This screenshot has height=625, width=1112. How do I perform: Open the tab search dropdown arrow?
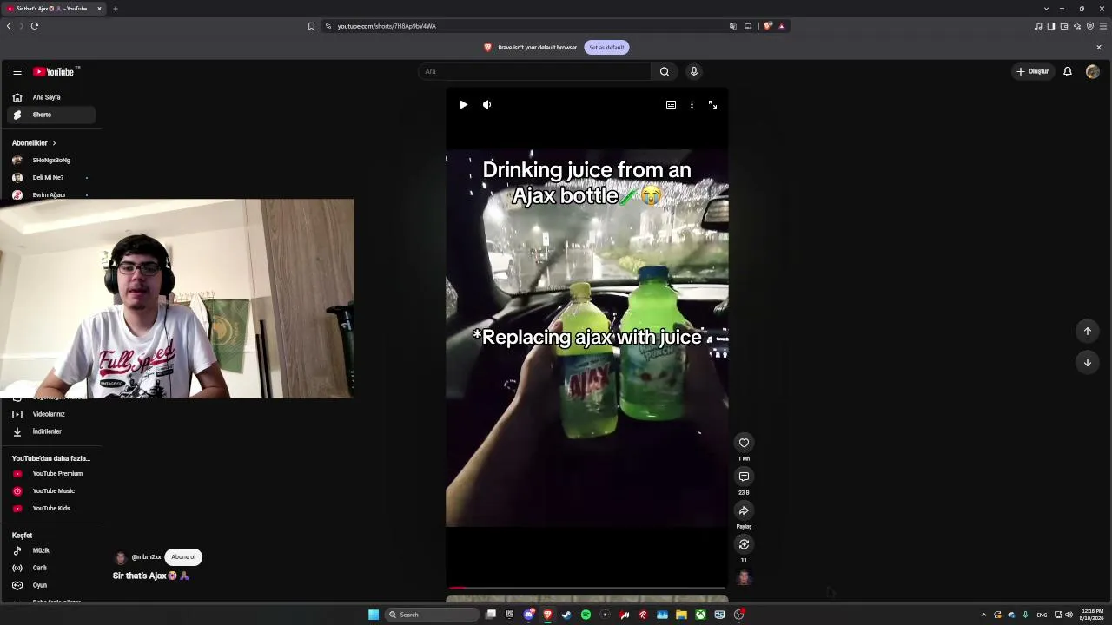click(x=1046, y=9)
